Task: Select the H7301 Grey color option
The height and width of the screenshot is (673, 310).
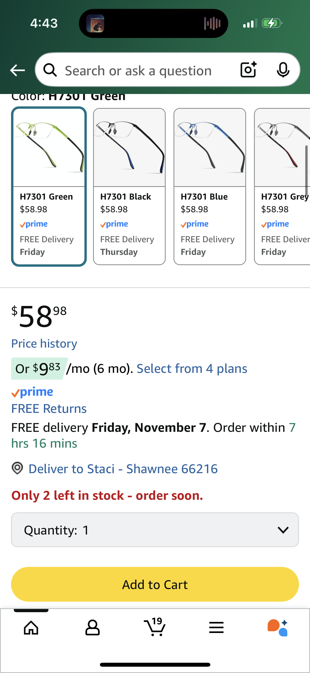Action: point(282,186)
